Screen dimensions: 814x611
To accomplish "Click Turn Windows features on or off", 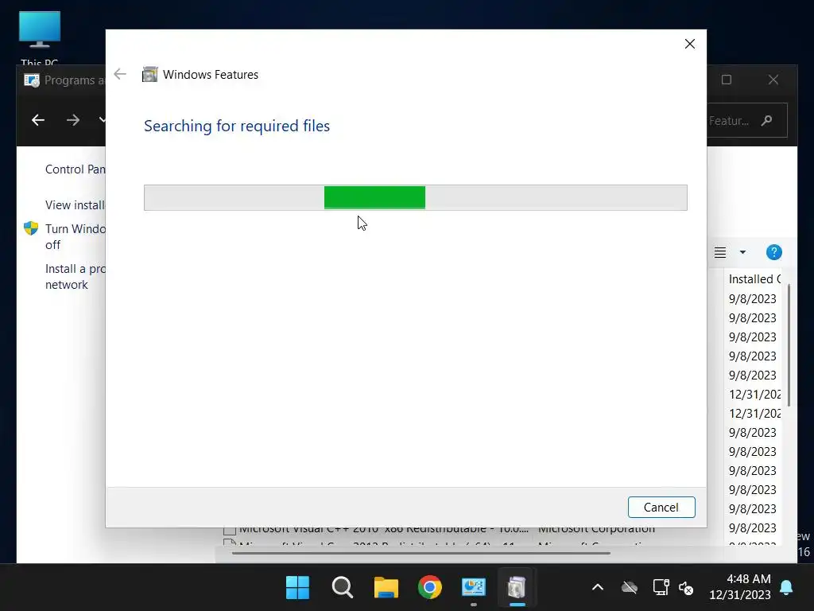I will click(76, 236).
